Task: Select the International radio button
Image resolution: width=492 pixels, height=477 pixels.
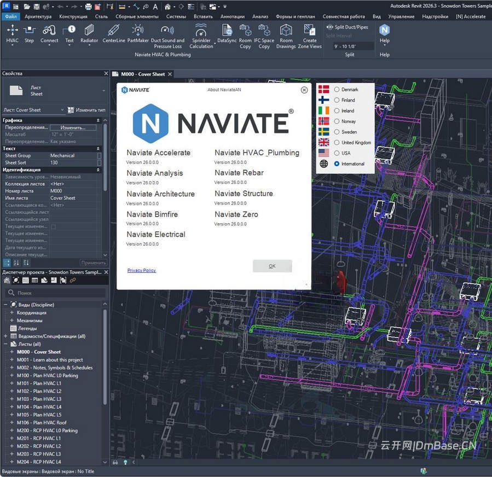Action: tap(337, 164)
